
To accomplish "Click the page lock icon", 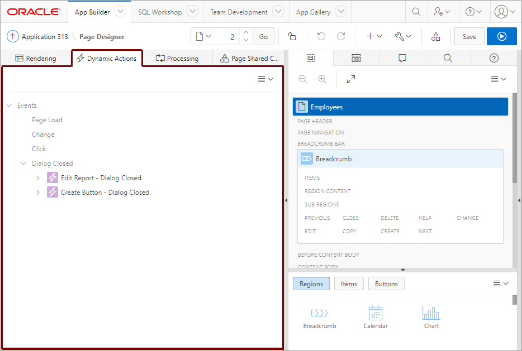I will (x=292, y=36).
